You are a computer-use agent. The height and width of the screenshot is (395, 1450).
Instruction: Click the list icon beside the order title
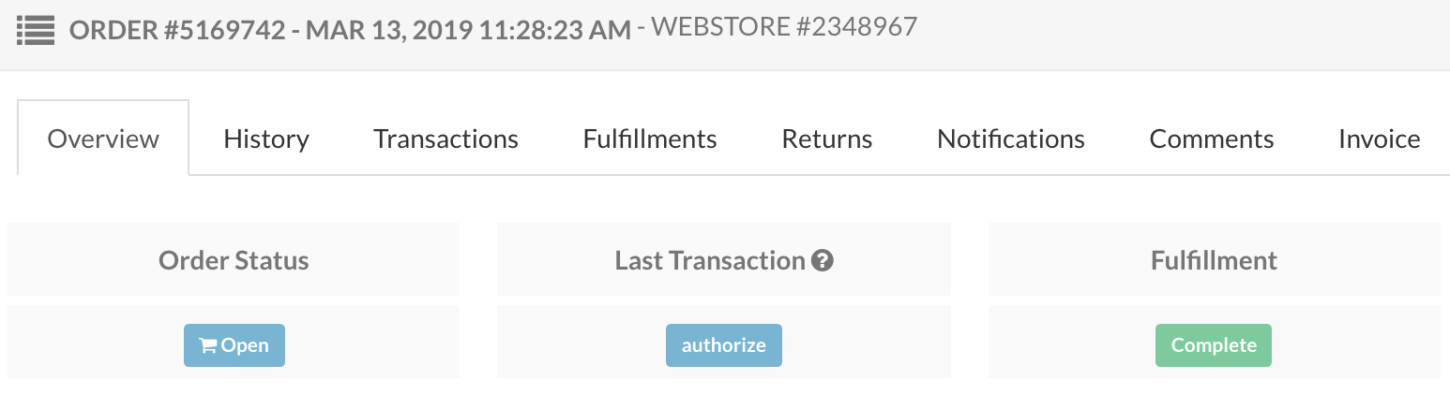(36, 28)
